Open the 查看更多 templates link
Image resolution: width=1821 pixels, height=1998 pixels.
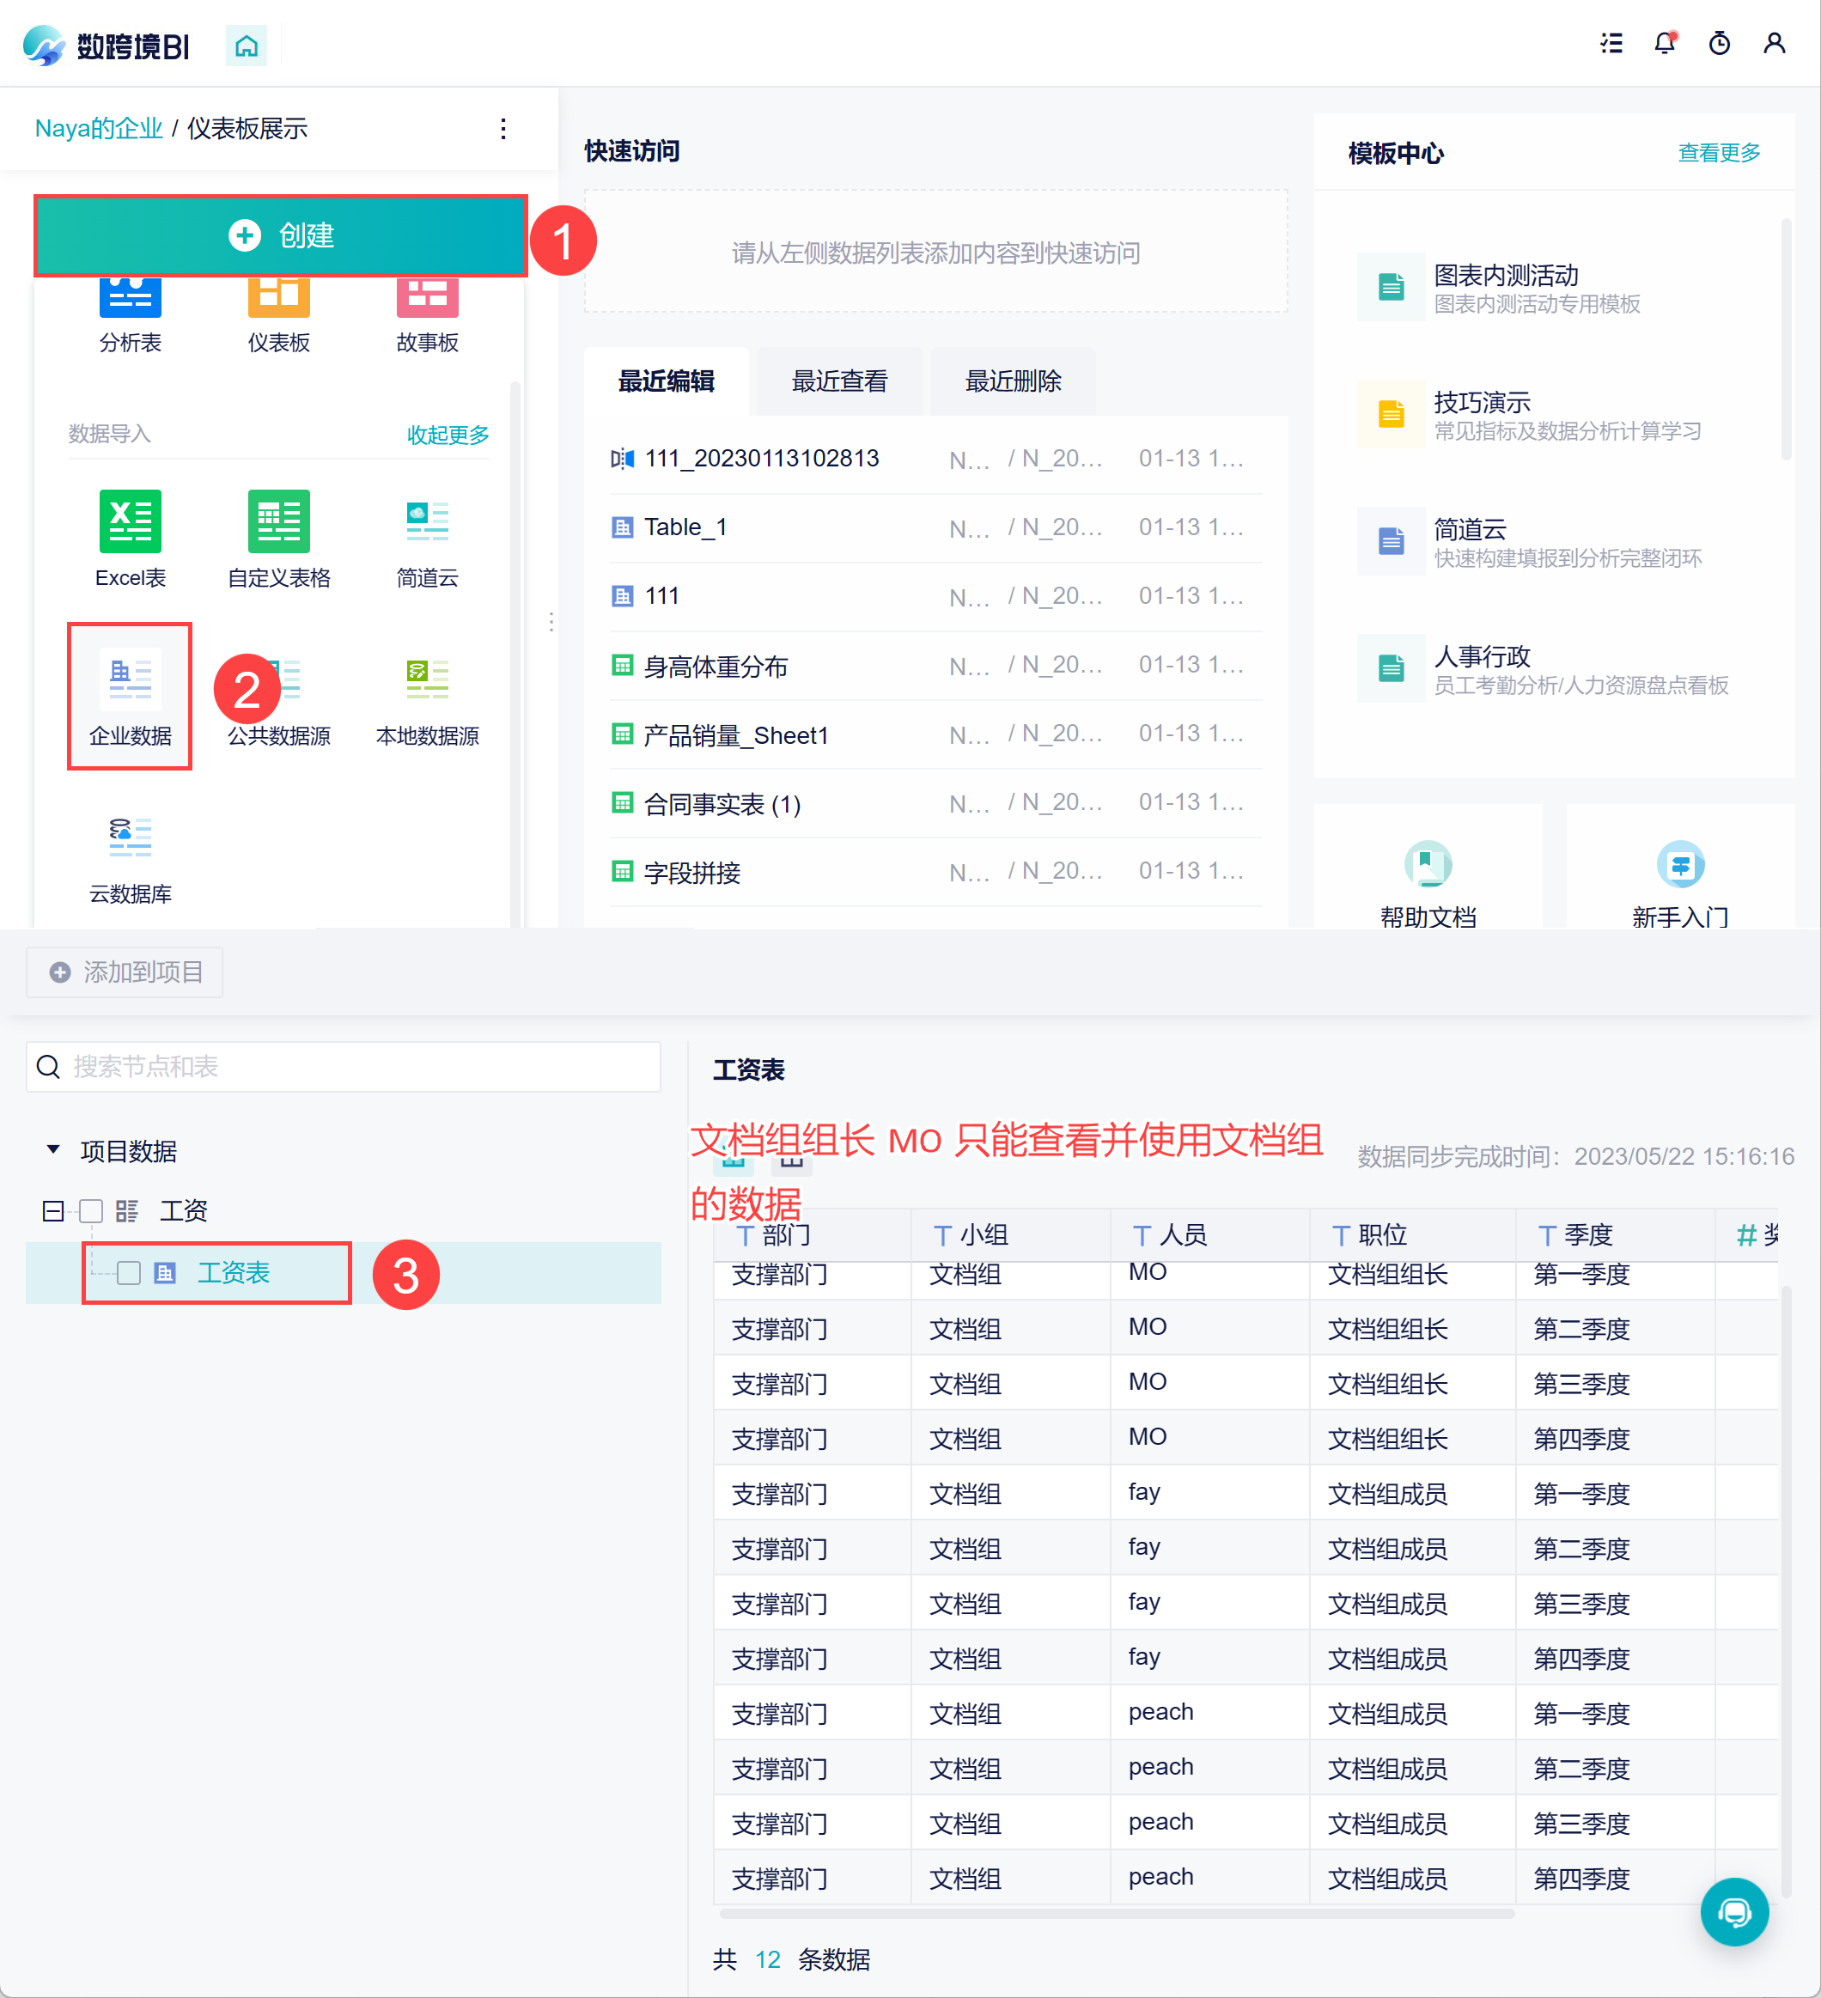tap(1718, 153)
